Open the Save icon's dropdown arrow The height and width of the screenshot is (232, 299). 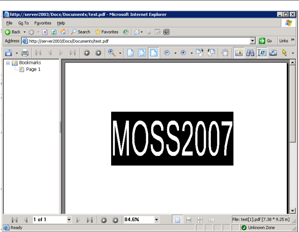[17, 53]
